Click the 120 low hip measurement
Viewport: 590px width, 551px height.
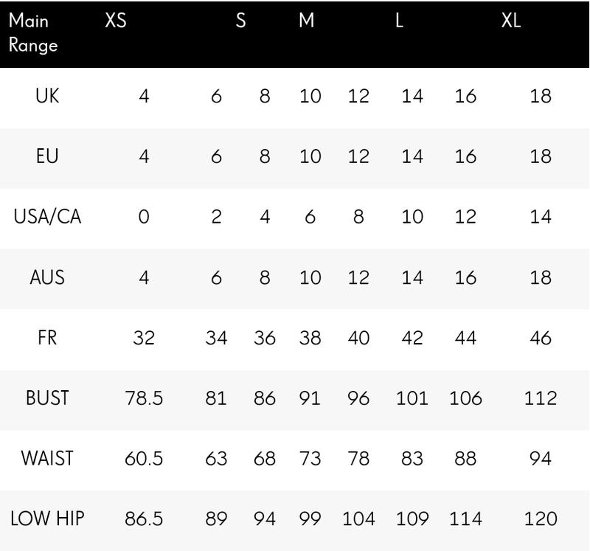(541, 519)
